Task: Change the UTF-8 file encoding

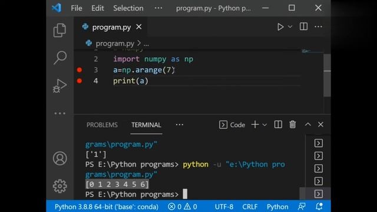Action: (224, 207)
